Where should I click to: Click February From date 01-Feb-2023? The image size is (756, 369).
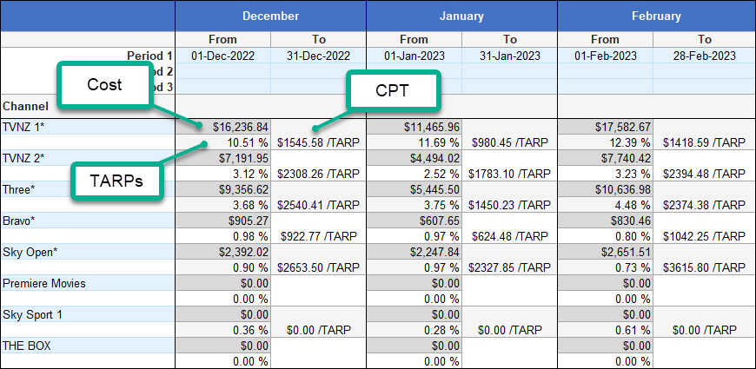pyautogui.click(x=605, y=56)
